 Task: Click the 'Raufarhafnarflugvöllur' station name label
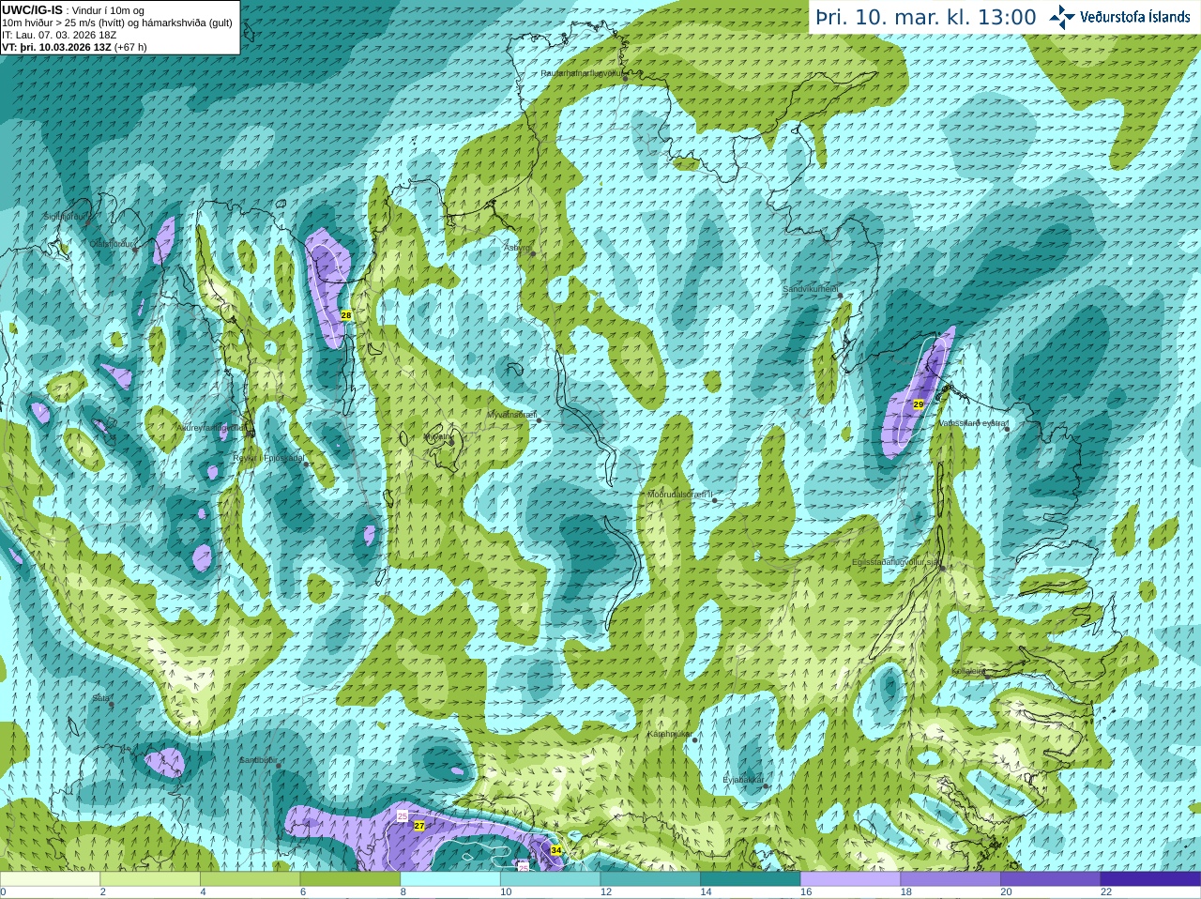[582, 72]
